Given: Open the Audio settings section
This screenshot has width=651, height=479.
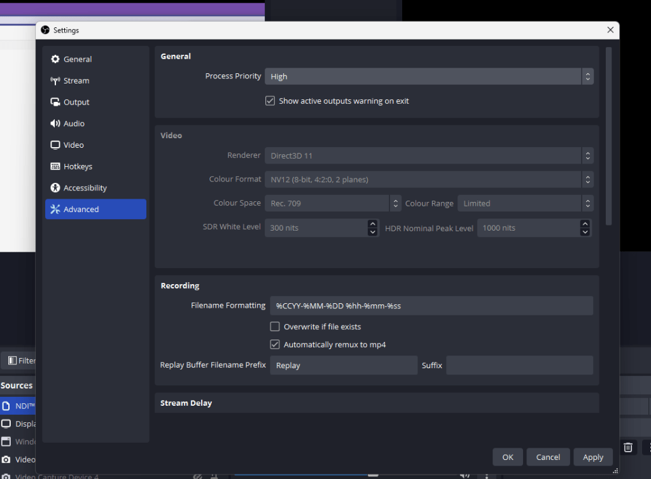Looking at the screenshot, I should click(x=95, y=124).
